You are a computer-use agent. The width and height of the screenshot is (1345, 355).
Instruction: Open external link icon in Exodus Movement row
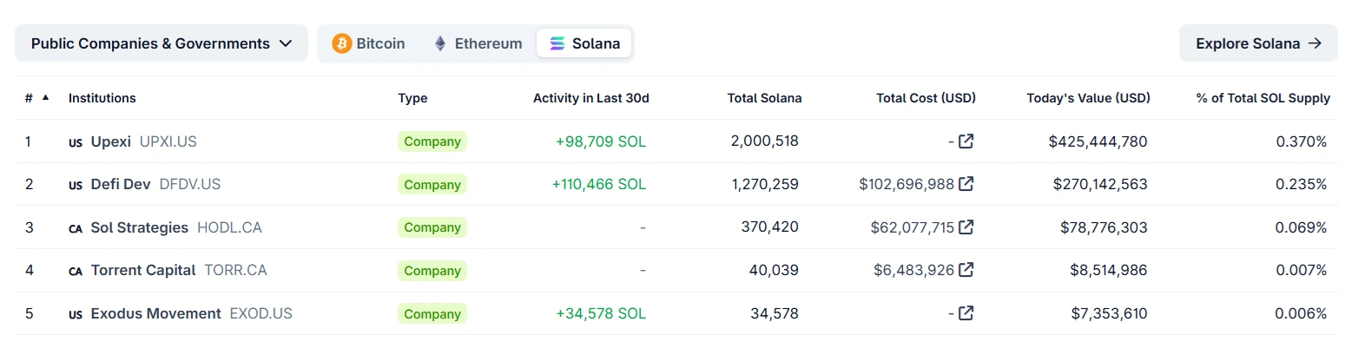click(966, 313)
